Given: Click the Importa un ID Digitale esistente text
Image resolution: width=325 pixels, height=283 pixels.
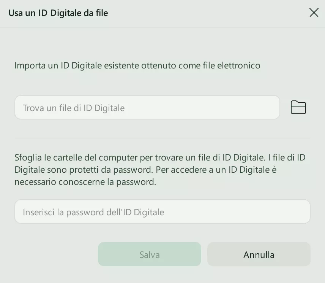Looking at the screenshot, I should [137, 65].
